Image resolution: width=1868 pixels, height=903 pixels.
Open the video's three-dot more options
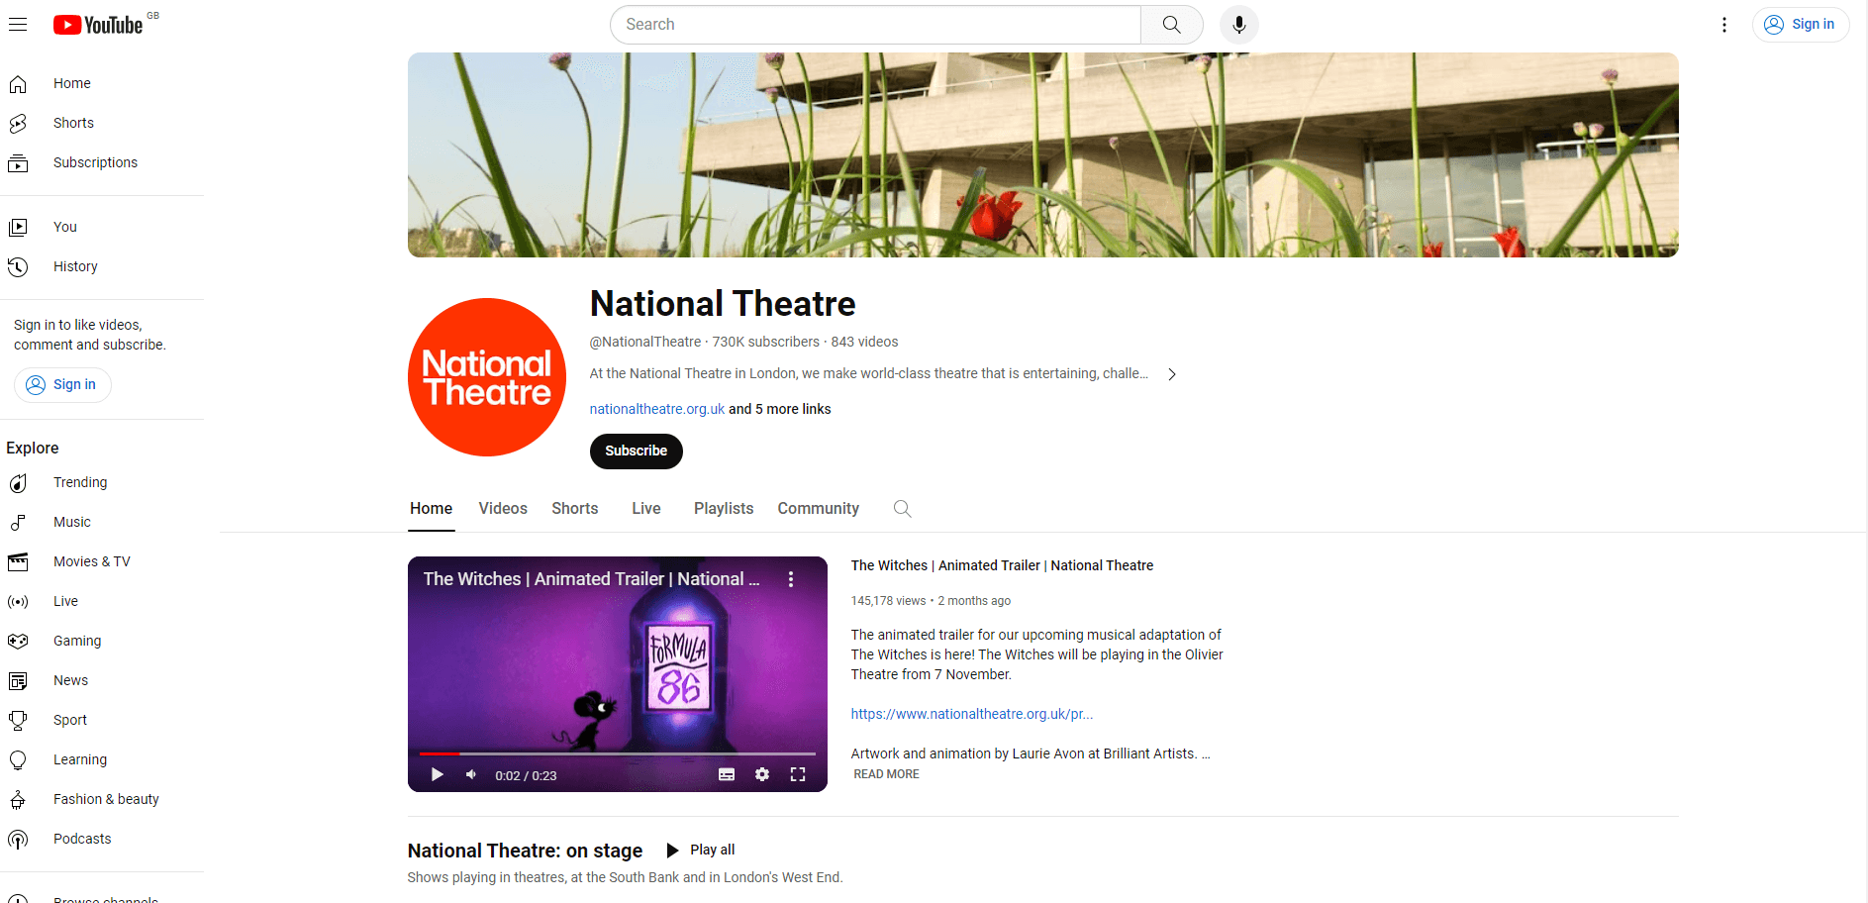point(790,579)
